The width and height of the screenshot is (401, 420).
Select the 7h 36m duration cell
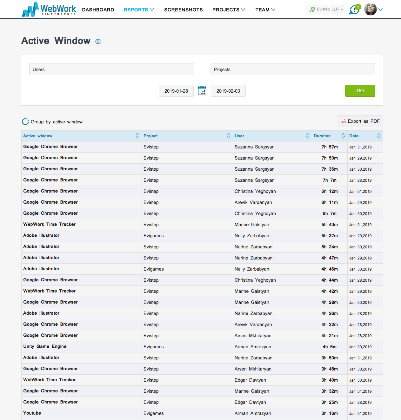330,169
